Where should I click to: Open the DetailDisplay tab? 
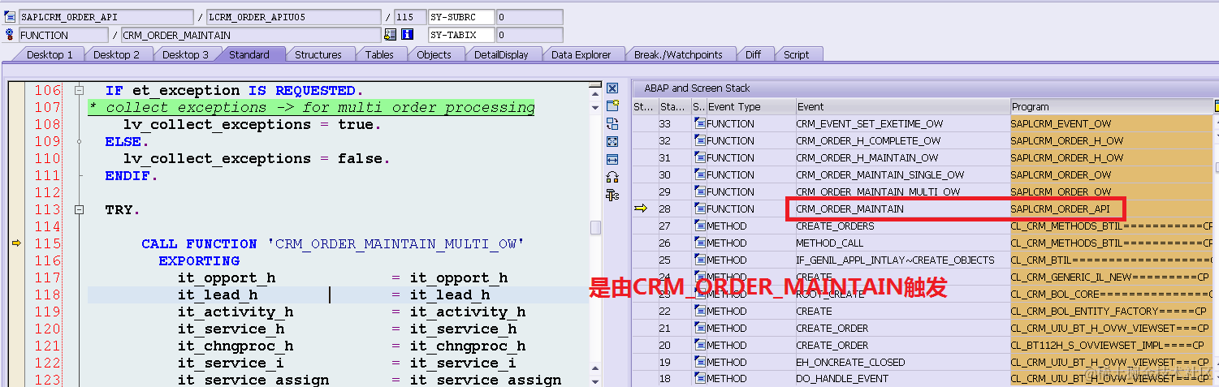(501, 54)
